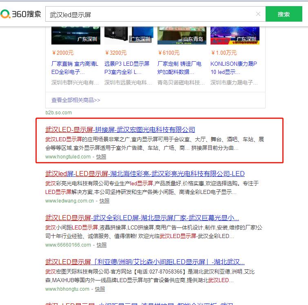Click snippet text starting 武汉宏图天际科技有限公司-官方网站
308x305 pixels.
[150, 276]
